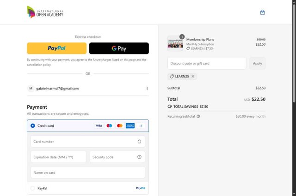Click the quantity badge on product thumbnail

(182, 37)
